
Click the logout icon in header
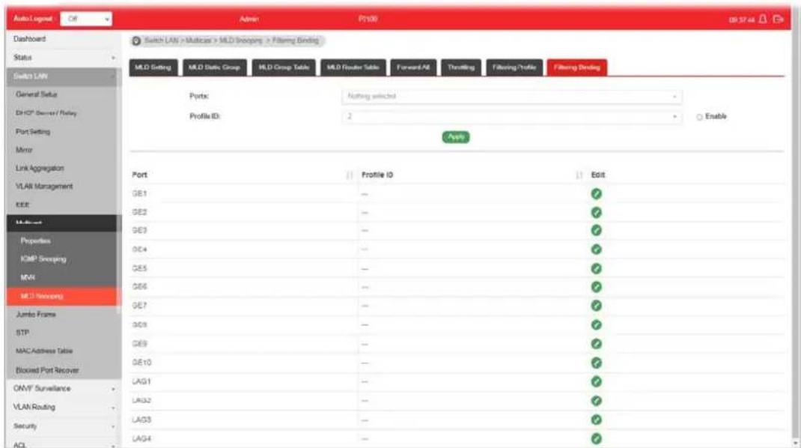click(x=778, y=19)
